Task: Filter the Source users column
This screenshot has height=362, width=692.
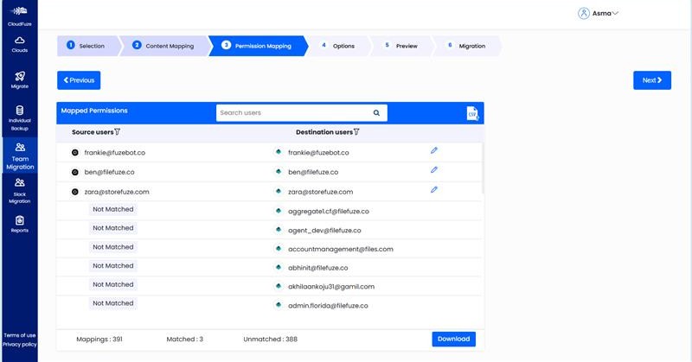Action: [x=117, y=132]
